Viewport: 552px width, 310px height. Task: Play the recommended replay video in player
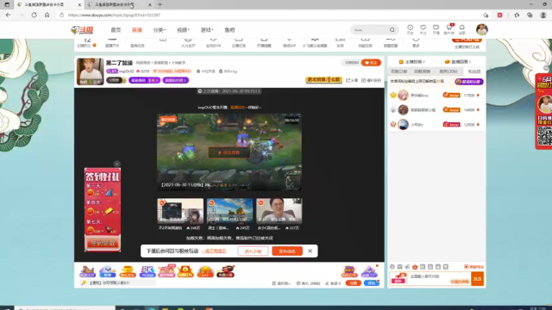pos(229,152)
